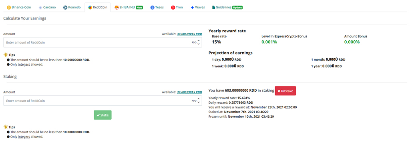Click the green 'New' badge on SHIBA INU
Screen dimensions: 410x144
click(139, 8)
